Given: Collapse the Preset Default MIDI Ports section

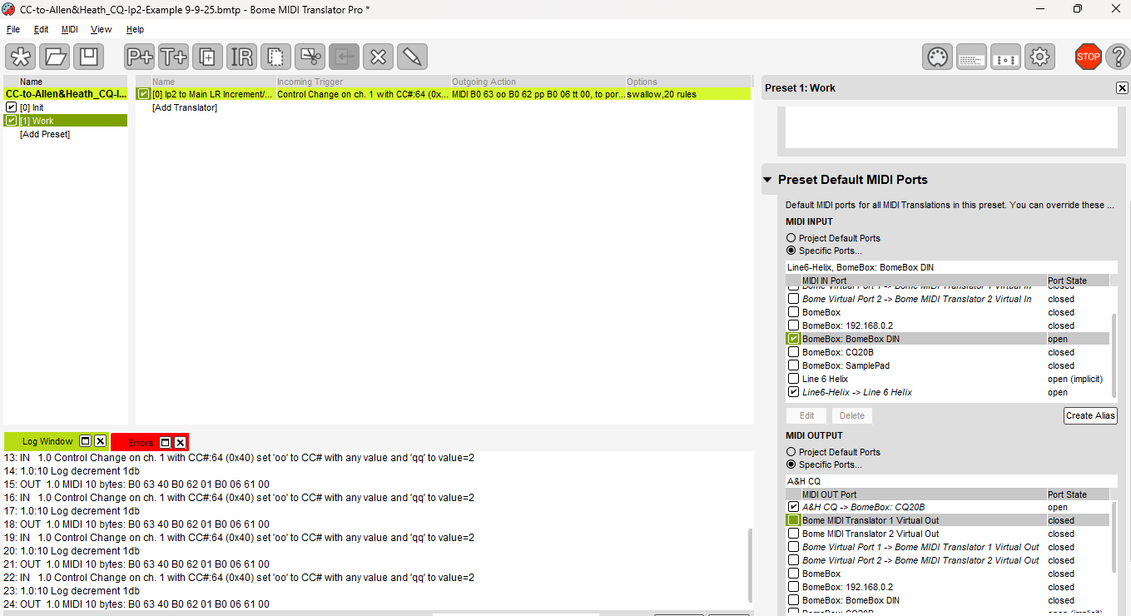Looking at the screenshot, I should (x=767, y=180).
